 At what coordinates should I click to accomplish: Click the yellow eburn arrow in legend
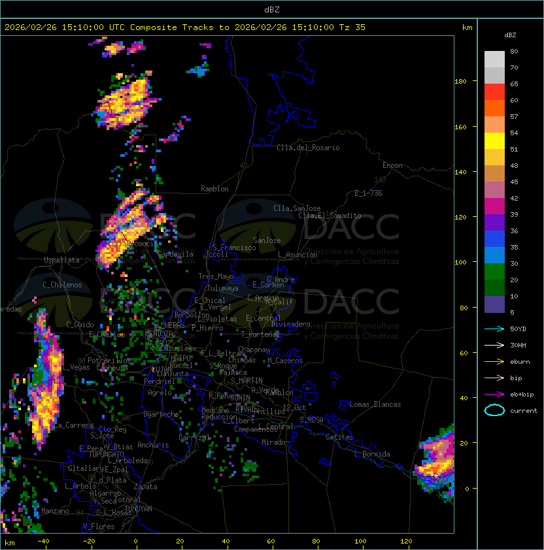coord(494,362)
